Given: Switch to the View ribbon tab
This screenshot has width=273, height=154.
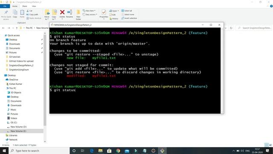Looking at the screenshot, I should (x=34, y=6).
